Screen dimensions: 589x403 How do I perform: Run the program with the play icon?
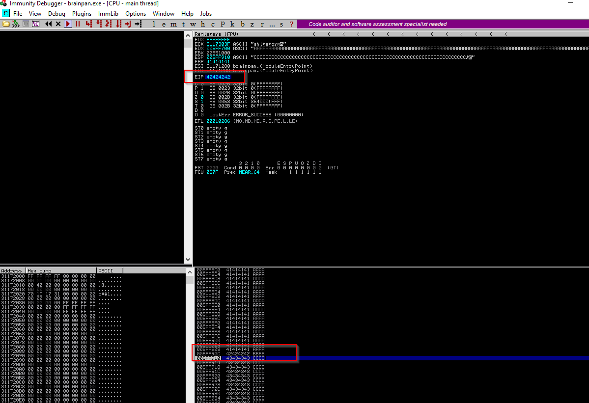68,24
